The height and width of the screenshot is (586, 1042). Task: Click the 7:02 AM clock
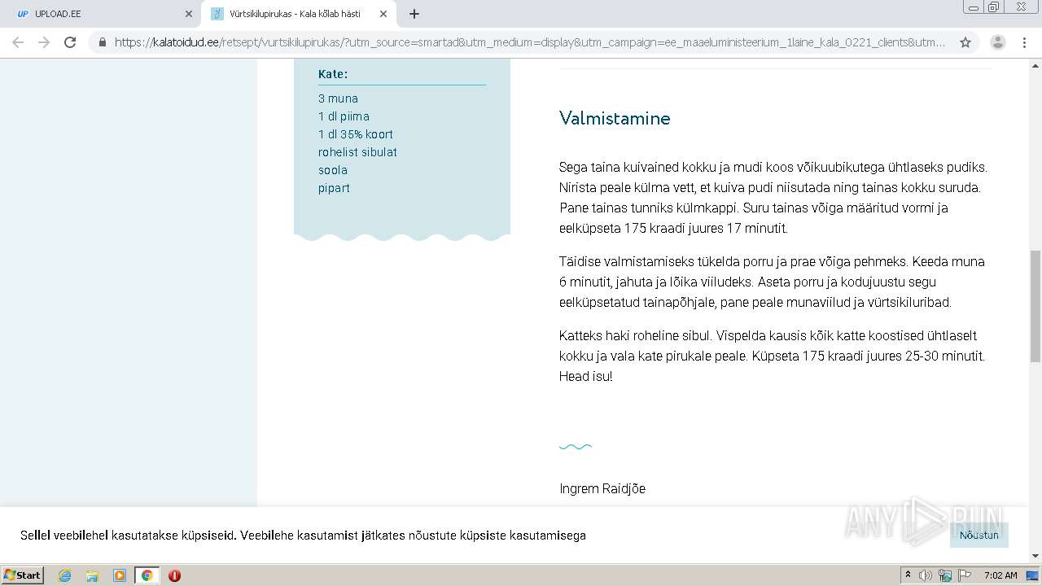1000,575
